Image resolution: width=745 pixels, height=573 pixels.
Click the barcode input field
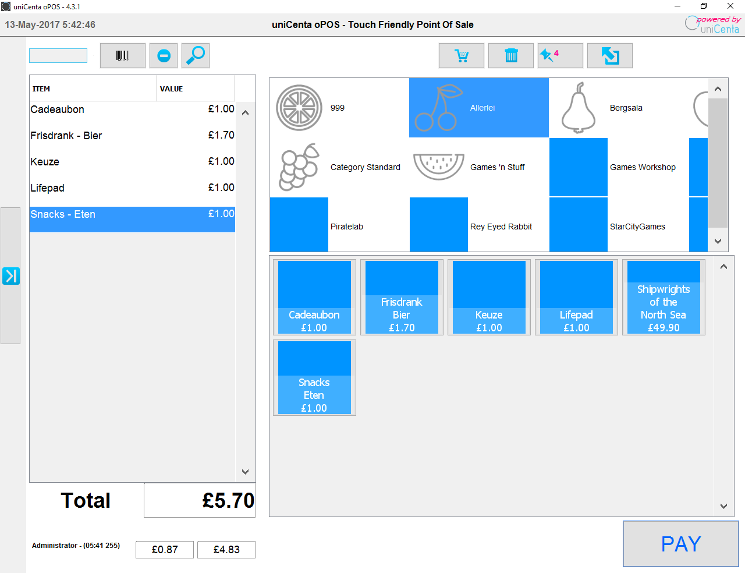pyautogui.click(x=58, y=56)
